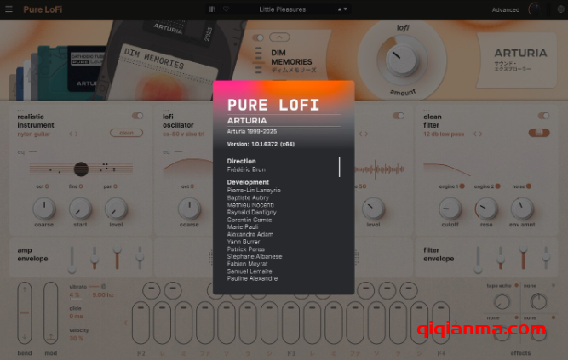Toggle the switch above Dim Memories
The width and height of the screenshot is (568, 360).
[258, 37]
